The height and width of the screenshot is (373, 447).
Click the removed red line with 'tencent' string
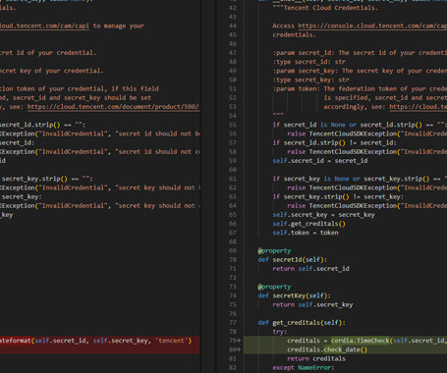tap(100, 341)
